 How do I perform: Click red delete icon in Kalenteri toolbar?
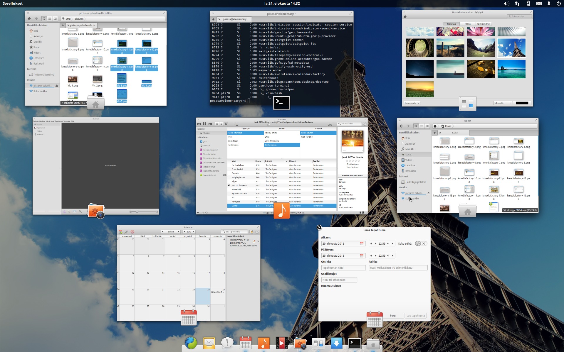coord(132,232)
